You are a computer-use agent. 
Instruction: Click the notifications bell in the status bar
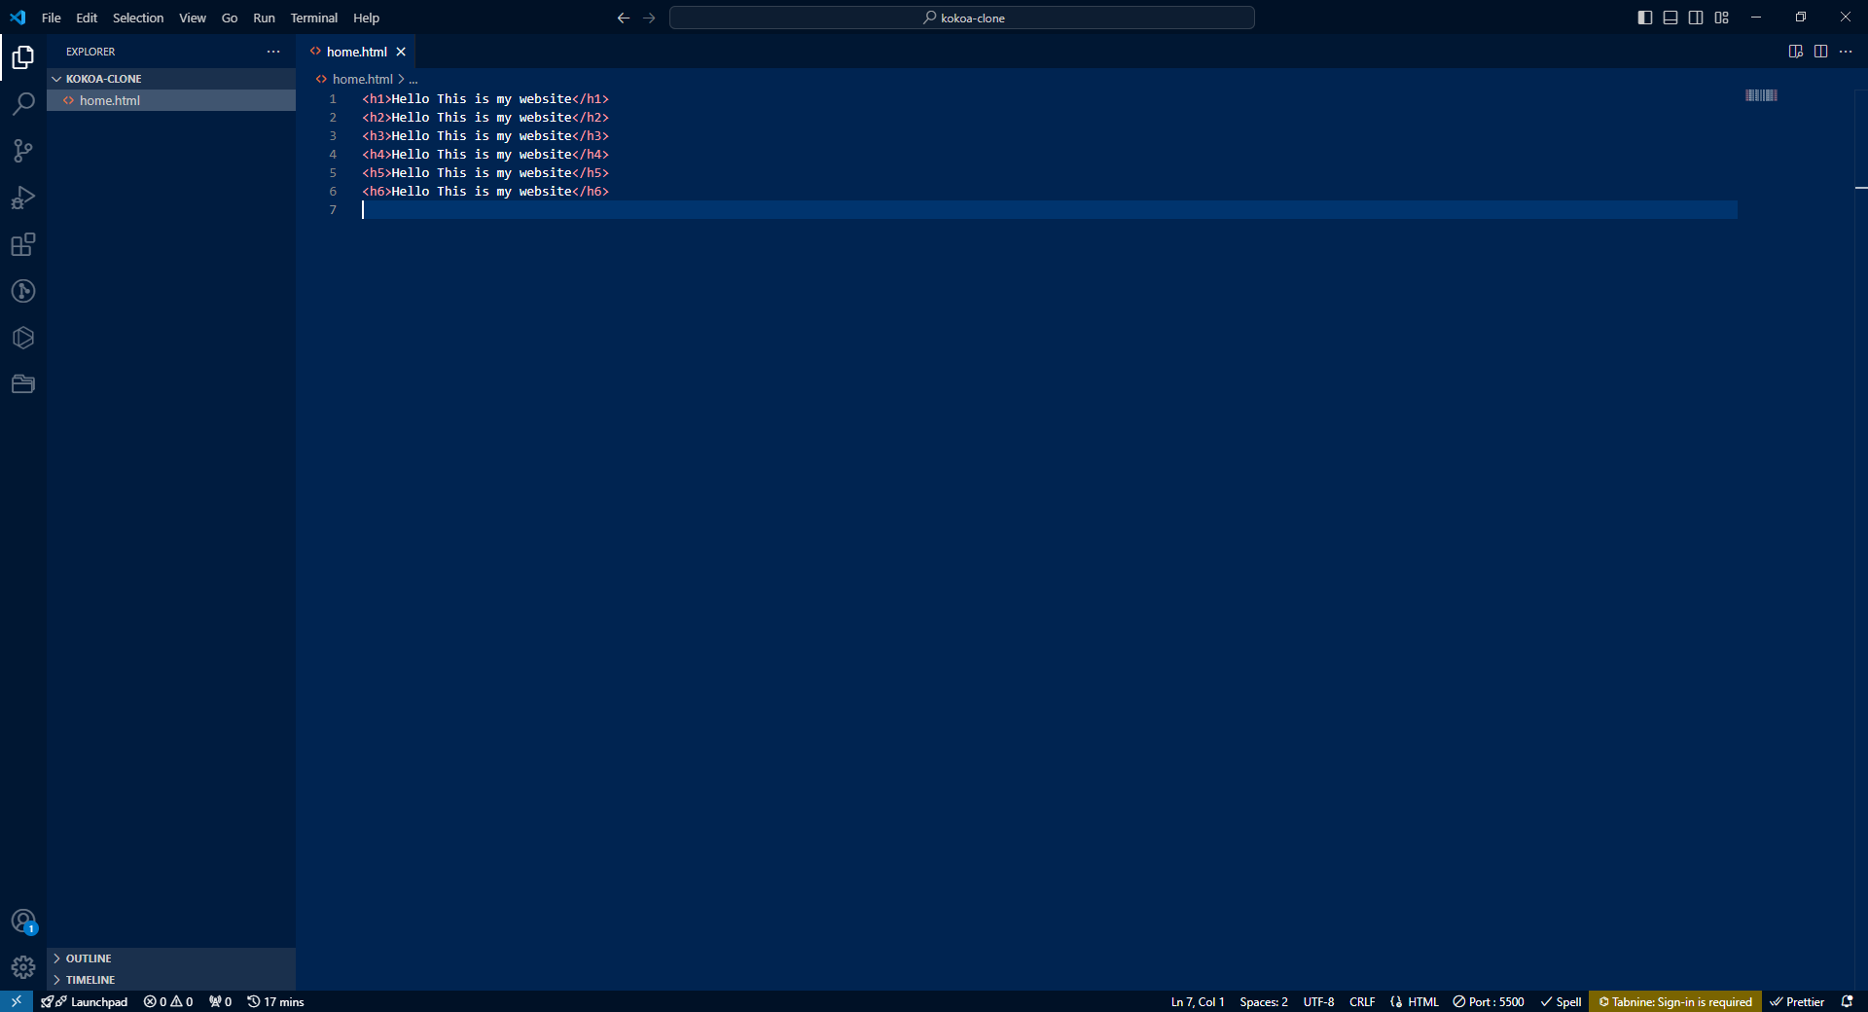[1847, 1001]
